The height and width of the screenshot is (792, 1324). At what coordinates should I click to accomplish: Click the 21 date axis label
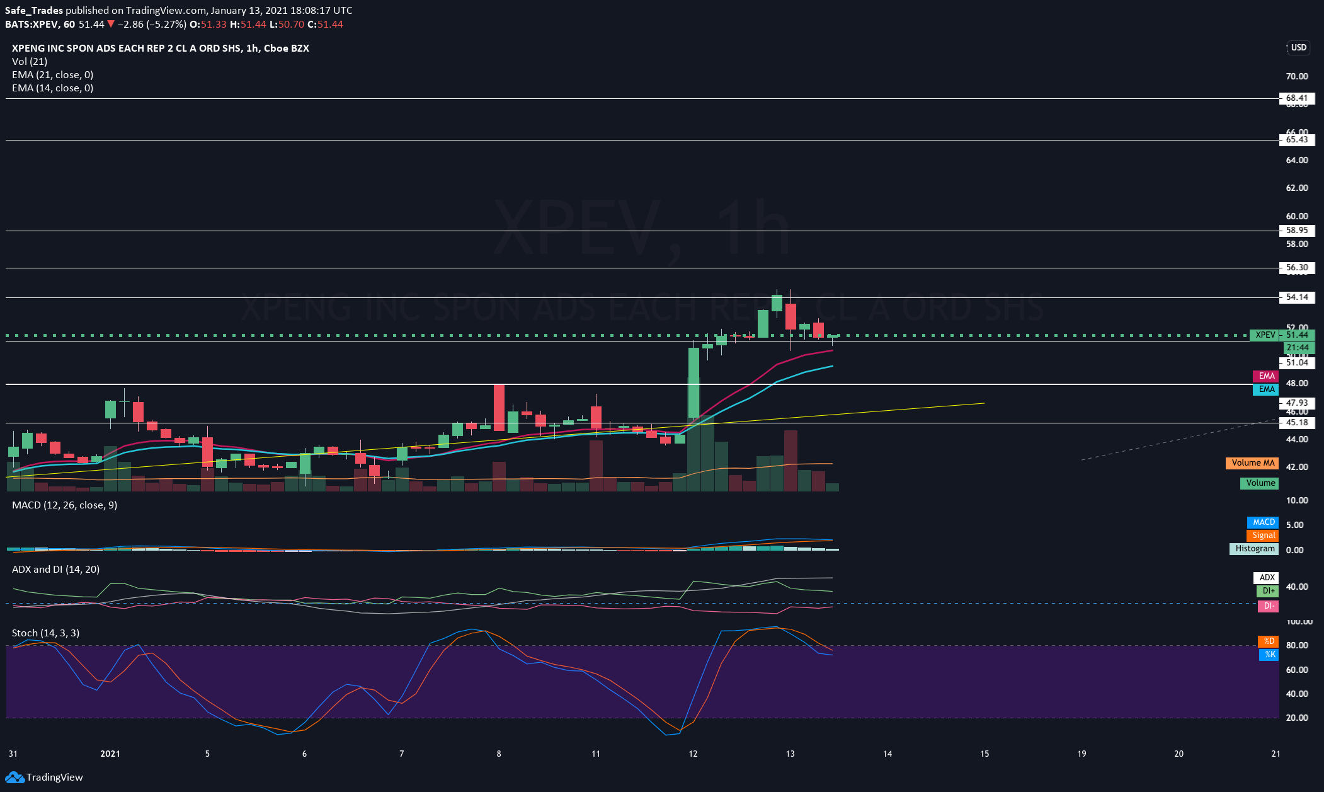[1275, 754]
